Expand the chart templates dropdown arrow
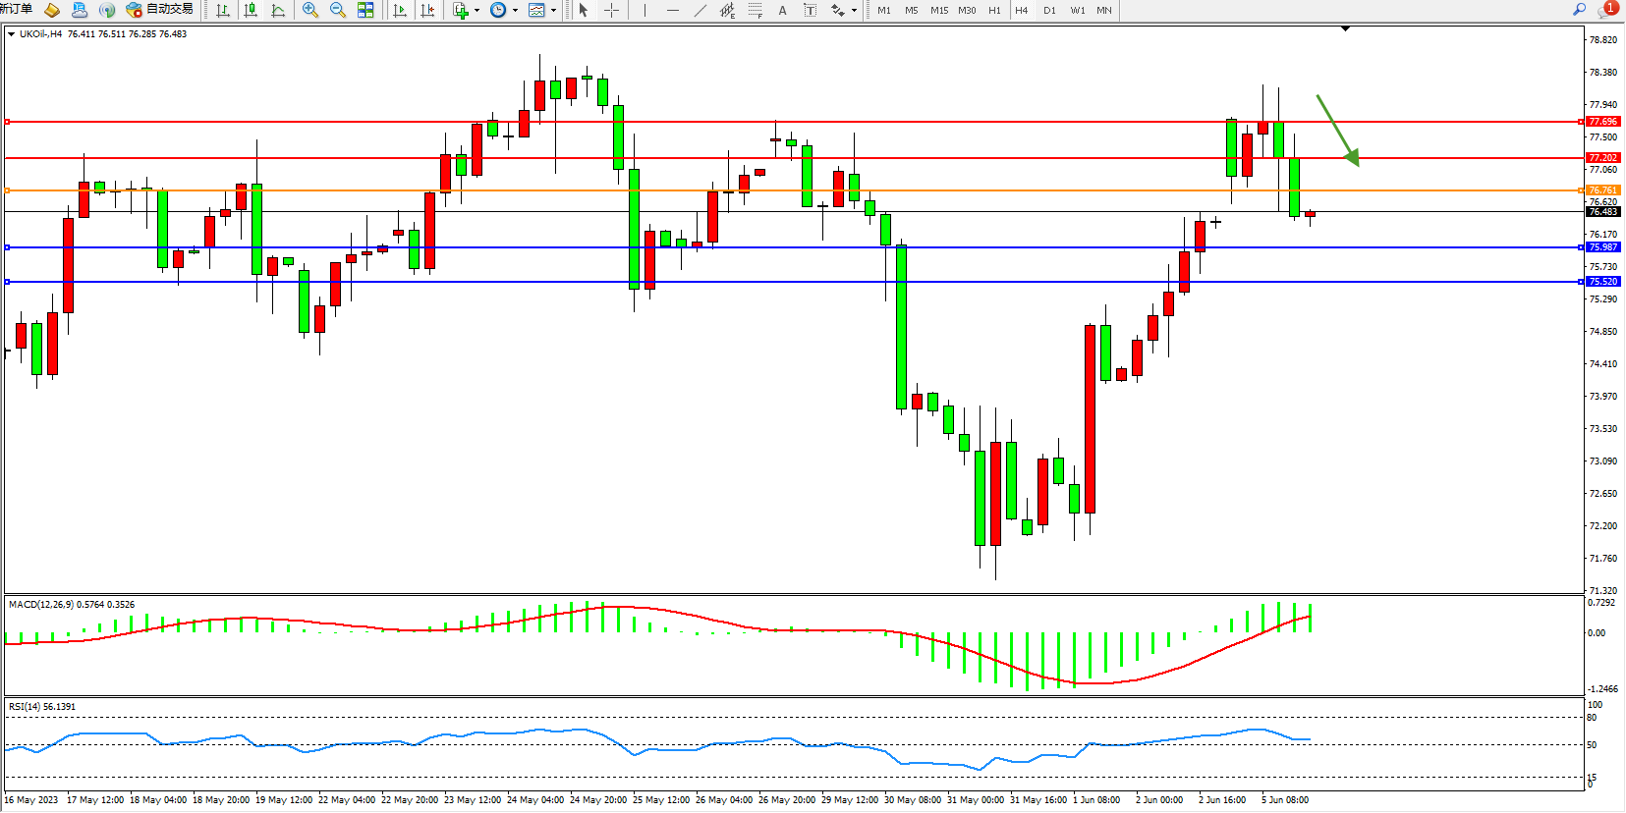Screen dimensions: 1626x813 (x=554, y=10)
